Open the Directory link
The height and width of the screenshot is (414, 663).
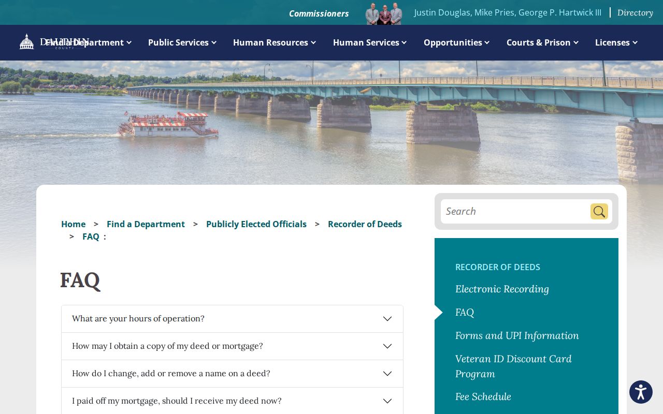[635, 12]
